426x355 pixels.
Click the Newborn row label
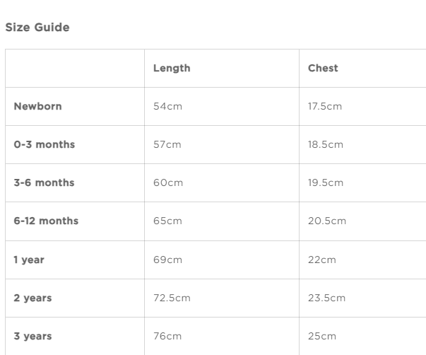[x=37, y=107]
